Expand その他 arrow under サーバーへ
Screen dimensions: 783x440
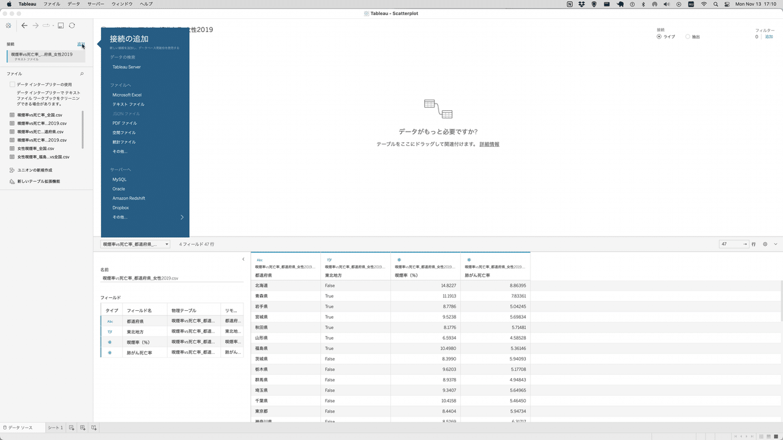tap(182, 217)
